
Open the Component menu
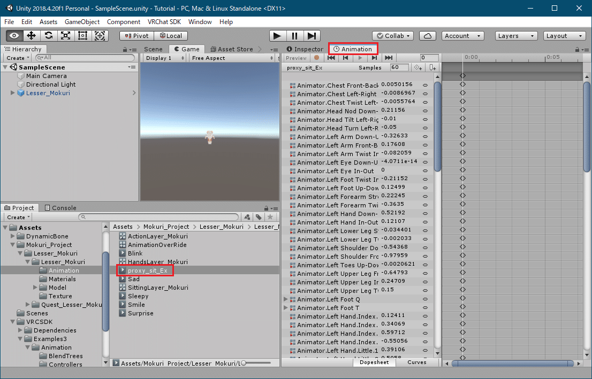[x=124, y=22]
